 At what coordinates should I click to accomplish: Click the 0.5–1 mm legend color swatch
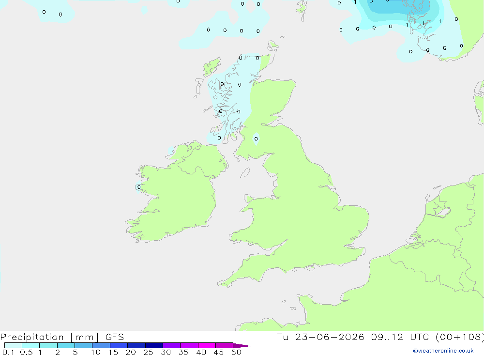pyautogui.click(x=31, y=345)
